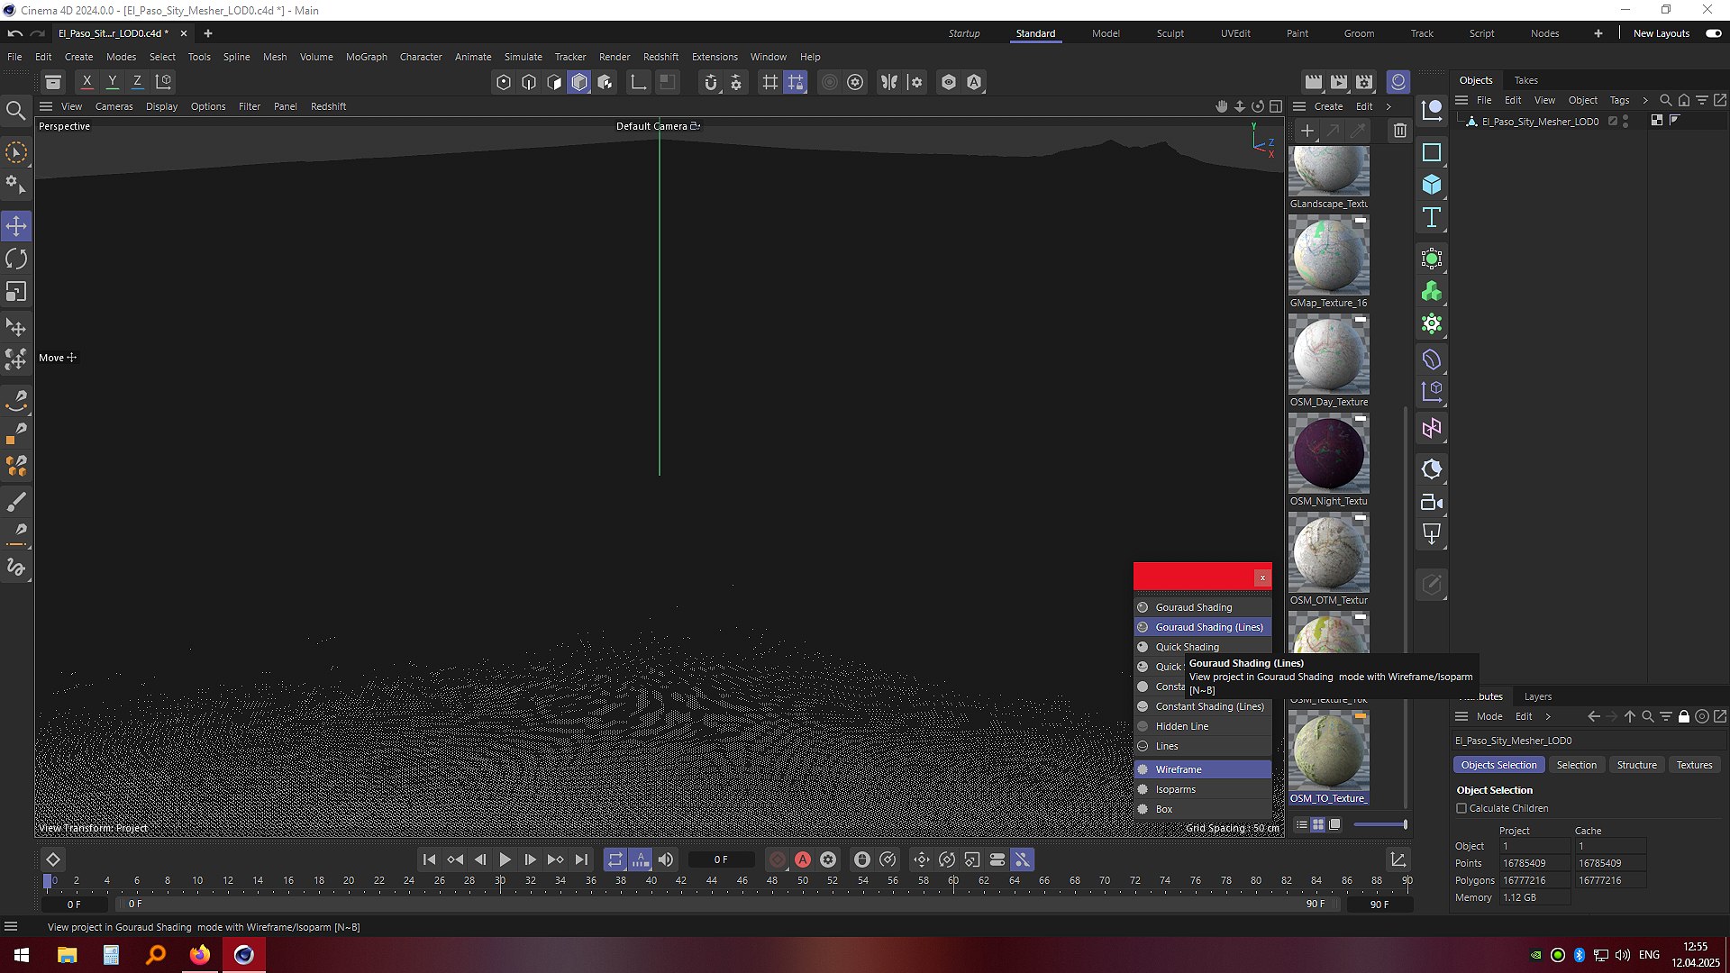
Task: Select the Rotate tool in left toolbar
Action: click(x=16, y=259)
